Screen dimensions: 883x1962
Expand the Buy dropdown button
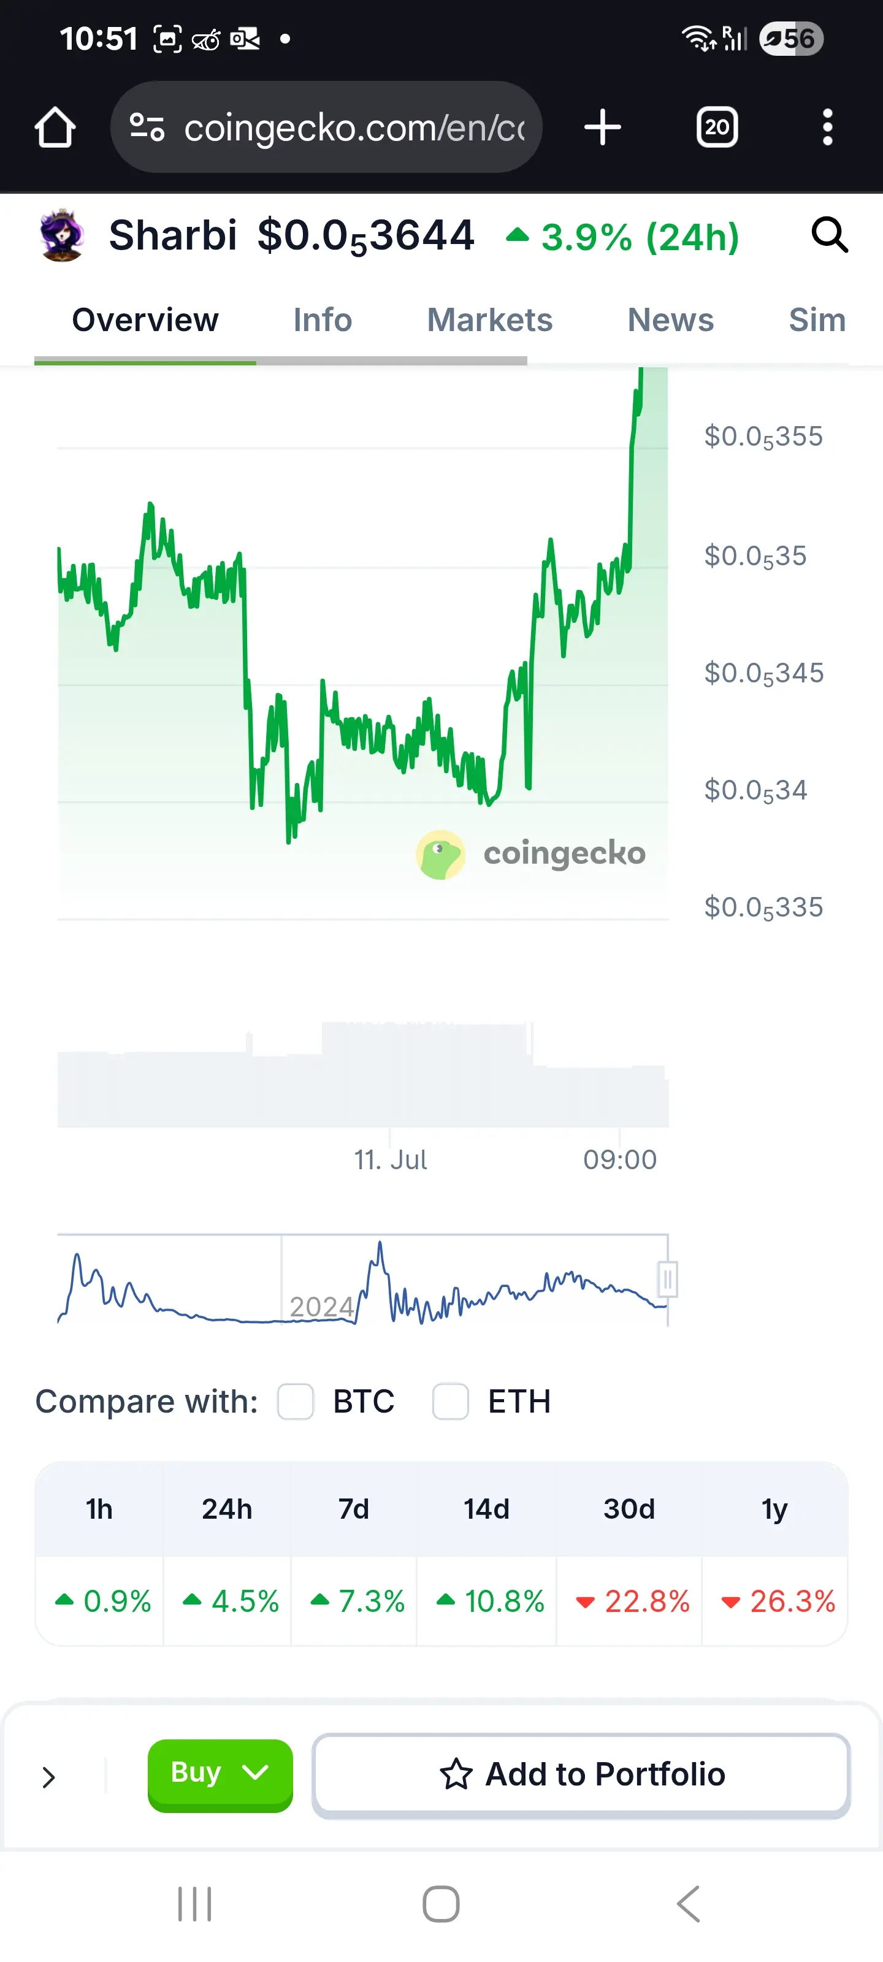point(220,1774)
